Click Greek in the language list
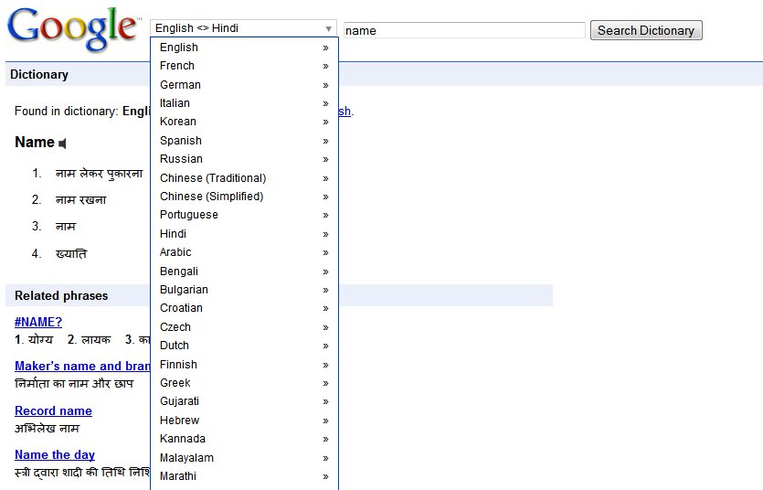763x490 pixels. [x=244, y=383]
